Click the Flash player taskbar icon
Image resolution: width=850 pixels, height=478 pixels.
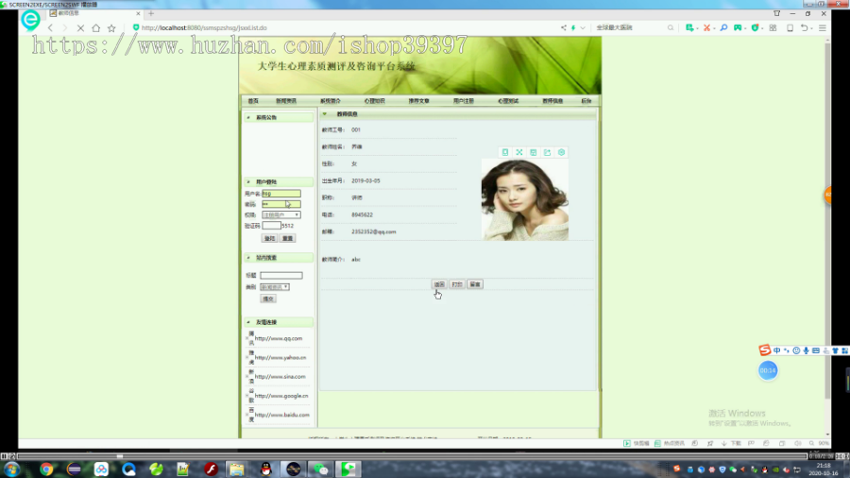point(212,469)
